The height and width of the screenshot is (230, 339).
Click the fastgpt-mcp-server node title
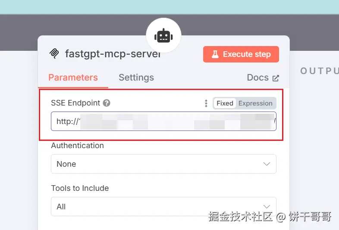pyautogui.click(x=113, y=54)
